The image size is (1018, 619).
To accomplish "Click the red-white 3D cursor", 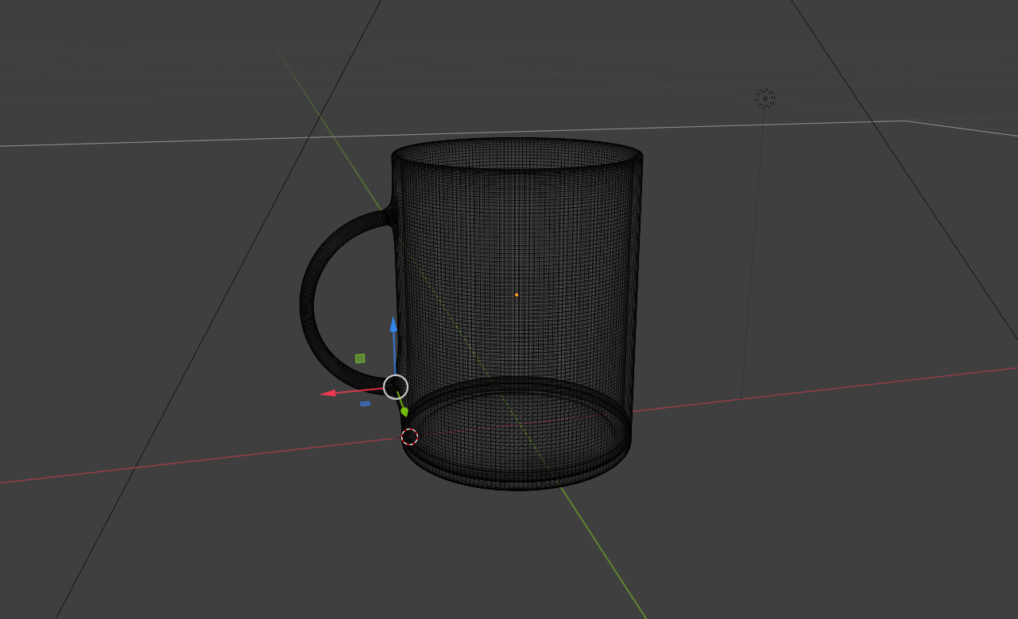I will [x=409, y=436].
